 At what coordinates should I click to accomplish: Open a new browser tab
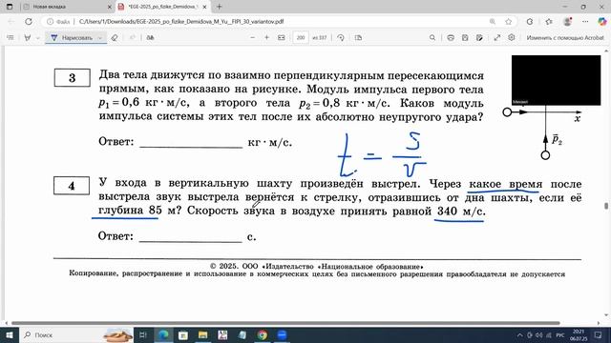219,7
